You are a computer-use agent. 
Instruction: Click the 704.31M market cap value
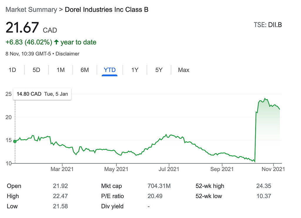pyautogui.click(x=159, y=186)
